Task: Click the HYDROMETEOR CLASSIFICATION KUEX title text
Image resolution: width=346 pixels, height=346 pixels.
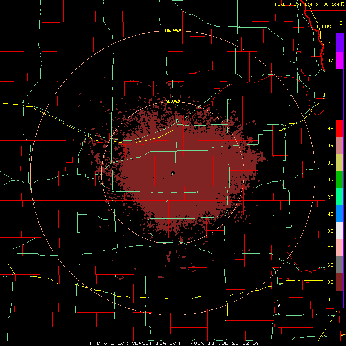Action: coord(174,343)
